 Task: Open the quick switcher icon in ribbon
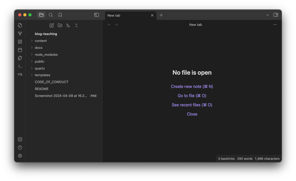[x=20, y=25]
